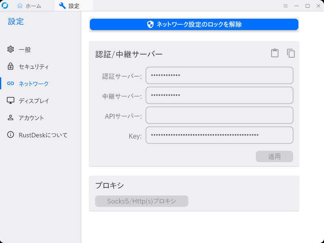
Task: Copy server config with copy icon
Action: (x=291, y=53)
